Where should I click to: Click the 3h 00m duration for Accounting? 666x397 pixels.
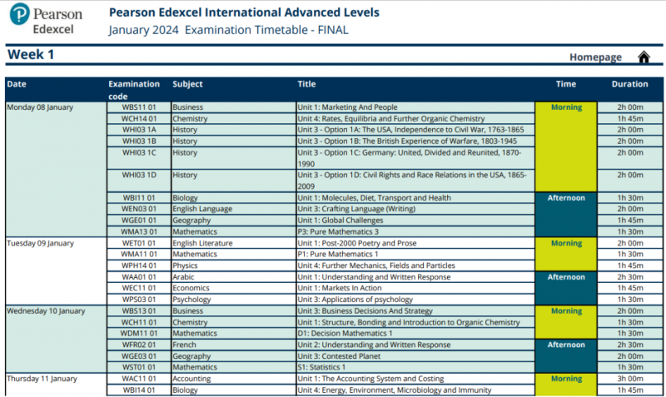[630, 379]
